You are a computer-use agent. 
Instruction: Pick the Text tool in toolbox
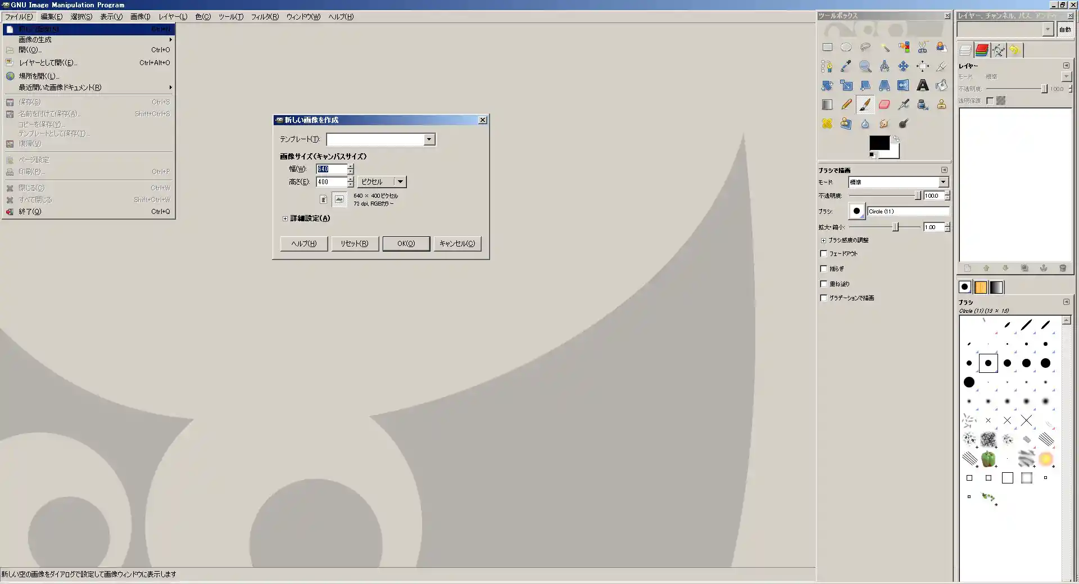[922, 85]
